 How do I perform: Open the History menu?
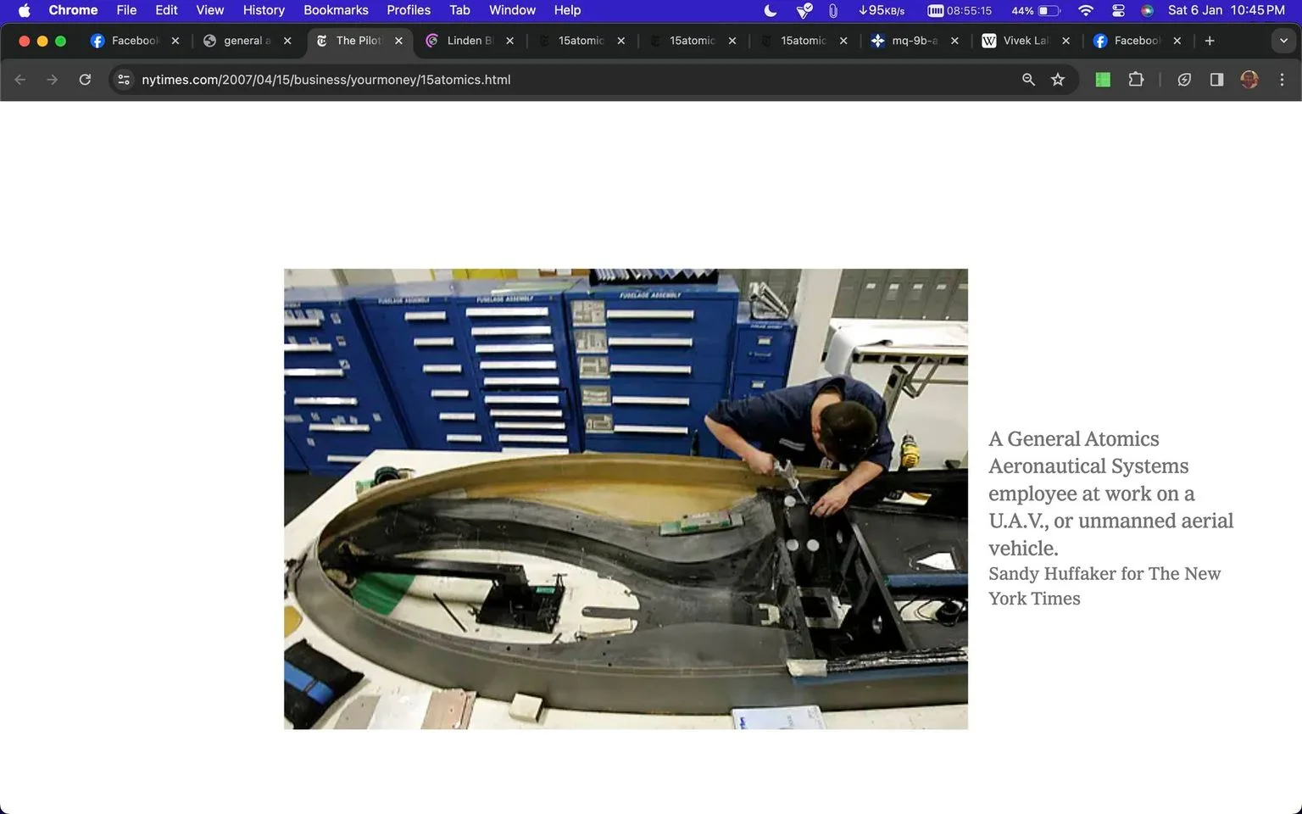click(264, 10)
